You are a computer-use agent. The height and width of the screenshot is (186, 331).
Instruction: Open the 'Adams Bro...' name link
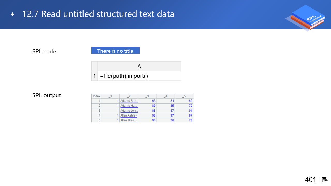click(129, 101)
